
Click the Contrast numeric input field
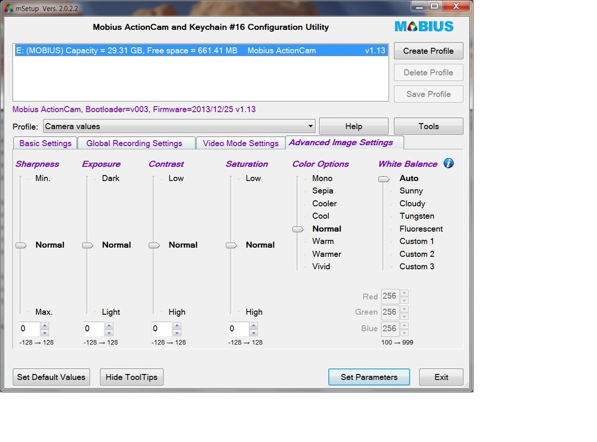162,329
